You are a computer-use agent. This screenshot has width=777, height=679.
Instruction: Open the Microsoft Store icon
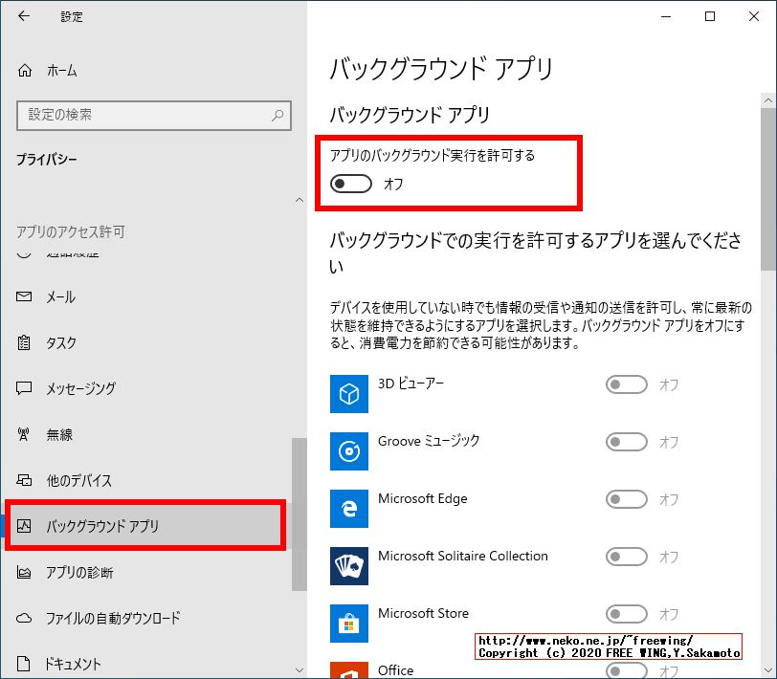(349, 624)
